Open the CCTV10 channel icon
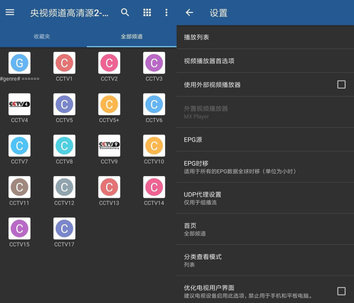354x303 pixels. [x=154, y=145]
